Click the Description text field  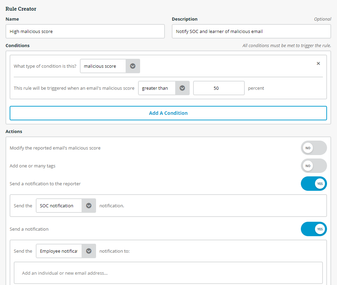(x=251, y=32)
